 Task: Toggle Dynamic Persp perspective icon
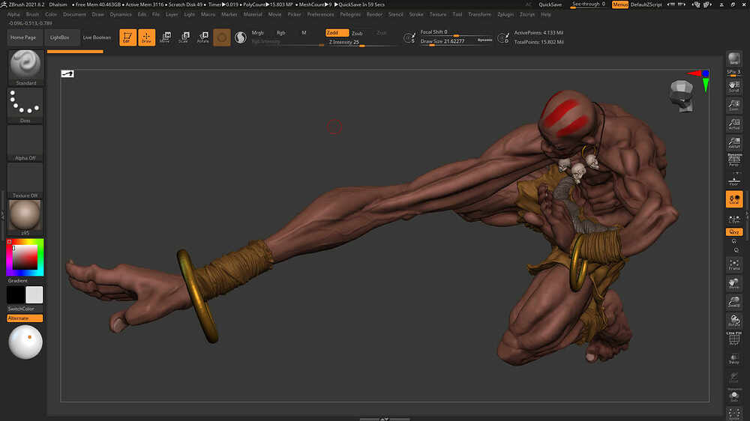pyautogui.click(x=733, y=160)
